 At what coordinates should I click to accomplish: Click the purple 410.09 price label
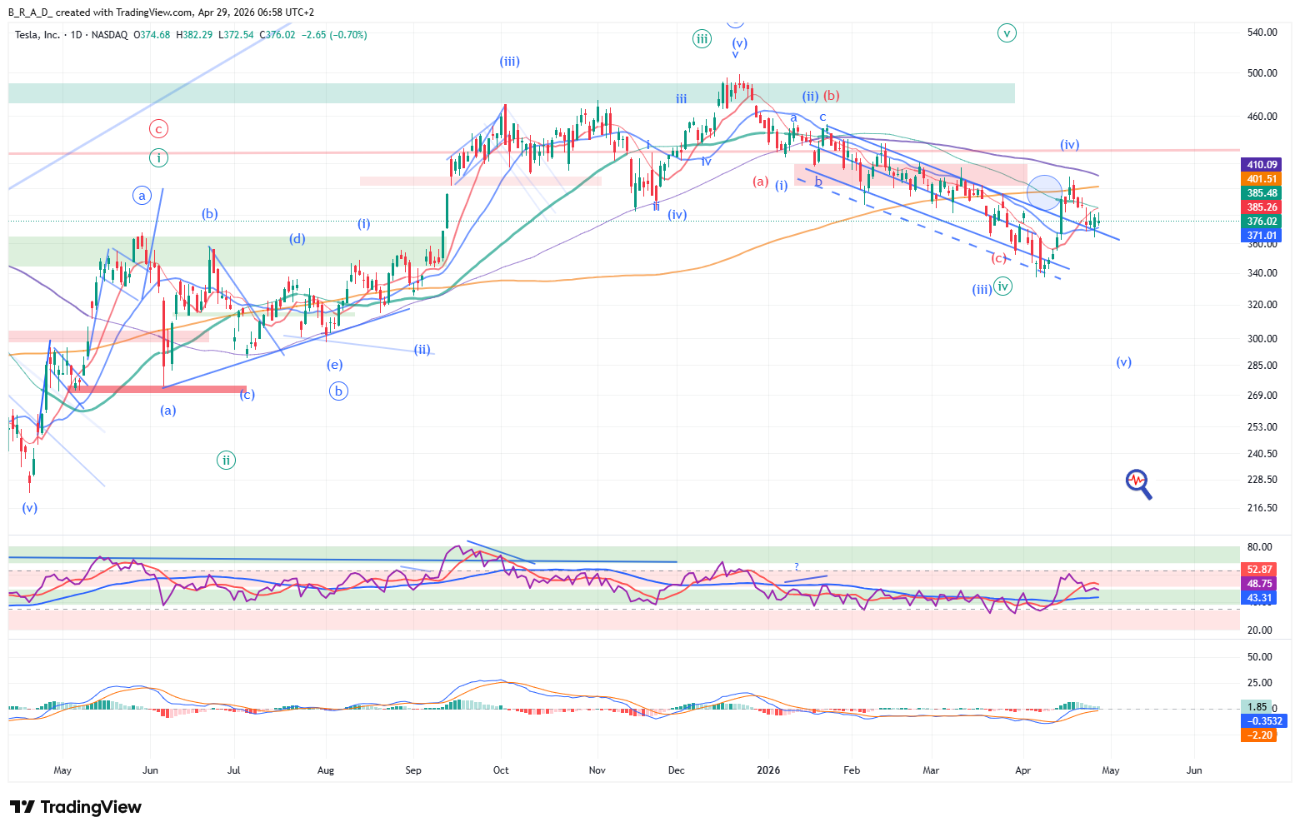tap(1262, 165)
